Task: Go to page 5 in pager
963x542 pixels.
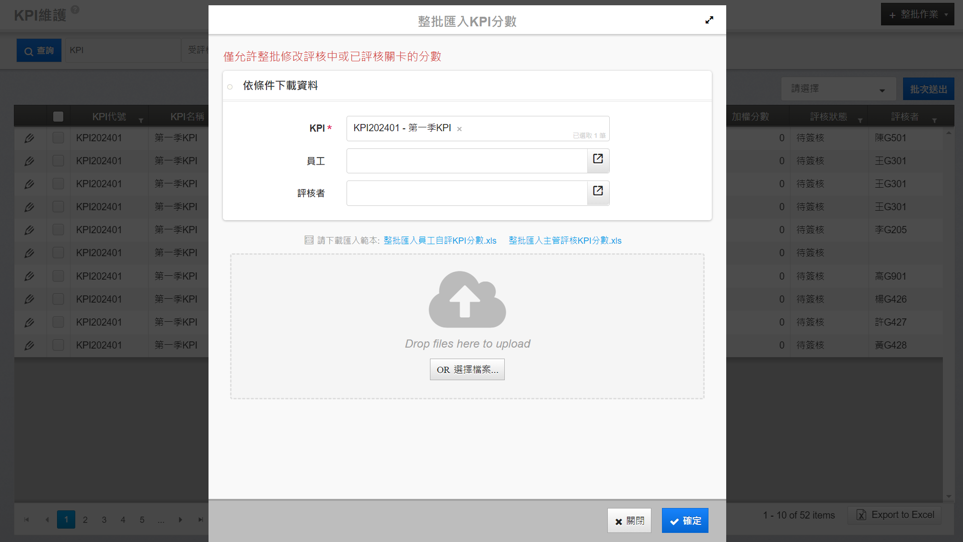Action: click(142, 519)
